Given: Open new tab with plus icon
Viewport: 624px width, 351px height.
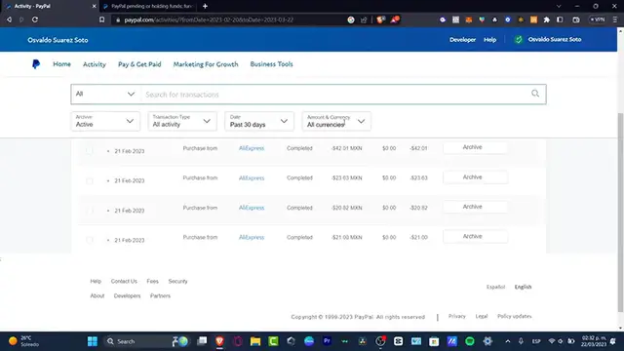Looking at the screenshot, I should coord(205,6).
